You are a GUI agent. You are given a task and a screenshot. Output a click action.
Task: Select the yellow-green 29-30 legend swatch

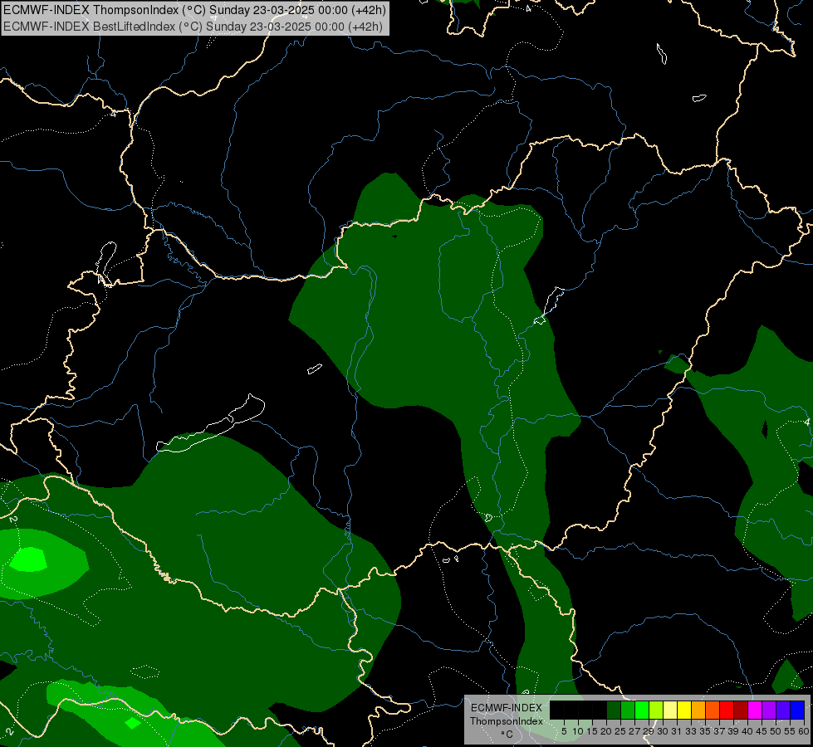[656, 710]
